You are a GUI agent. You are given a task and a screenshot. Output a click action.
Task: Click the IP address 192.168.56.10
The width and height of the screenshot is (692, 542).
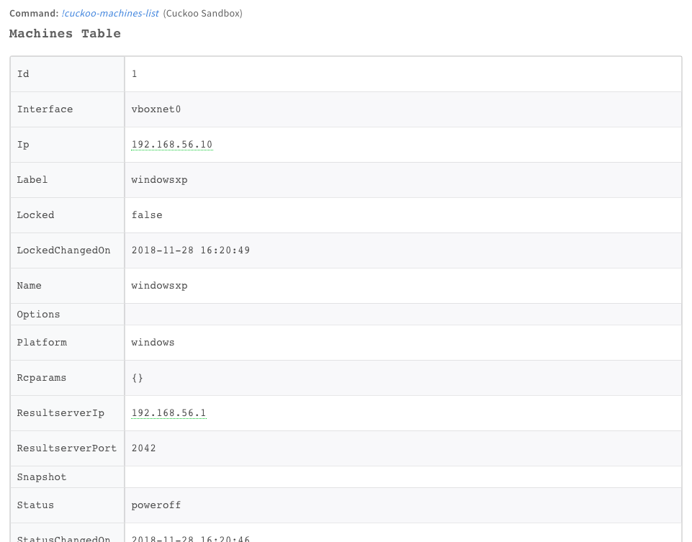pos(171,145)
